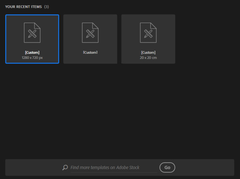Click the recent items count (3)
240x179 pixels.
[47, 7]
